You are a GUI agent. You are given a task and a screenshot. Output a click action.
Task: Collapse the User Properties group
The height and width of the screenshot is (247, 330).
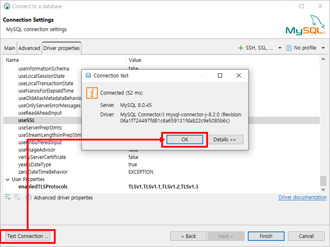click(7, 179)
